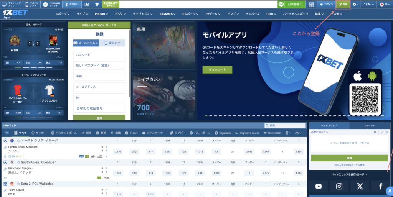
Task: Expand the bet slip with arrows icon
Action: coord(382,132)
